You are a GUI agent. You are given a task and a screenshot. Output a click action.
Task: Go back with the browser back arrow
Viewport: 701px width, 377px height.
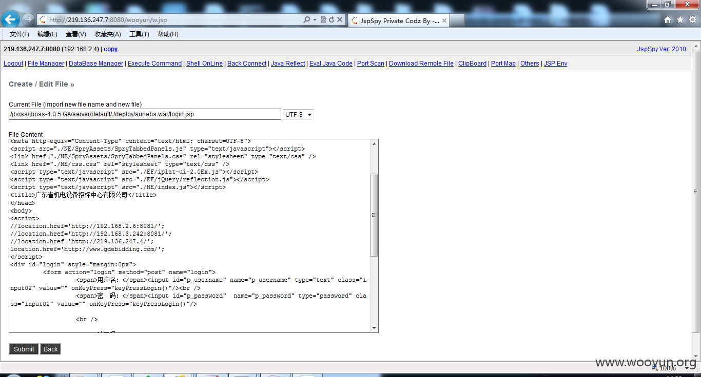[x=10, y=20]
